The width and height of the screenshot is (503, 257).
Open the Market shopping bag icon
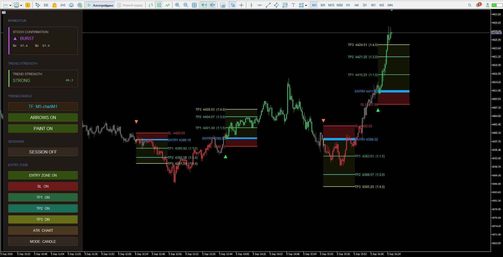tap(55, 5)
